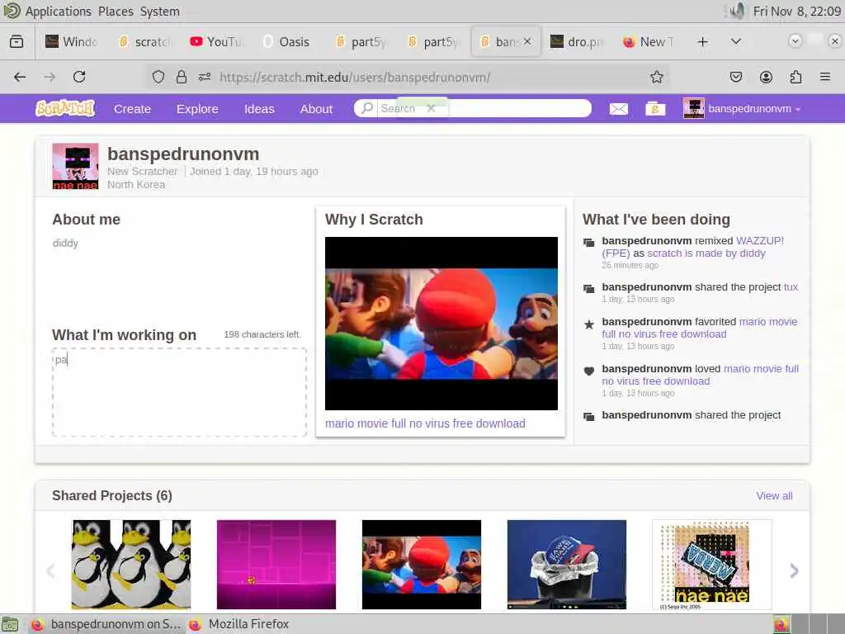Click Create in the Scratch navbar
The height and width of the screenshot is (634, 845).
coord(132,109)
